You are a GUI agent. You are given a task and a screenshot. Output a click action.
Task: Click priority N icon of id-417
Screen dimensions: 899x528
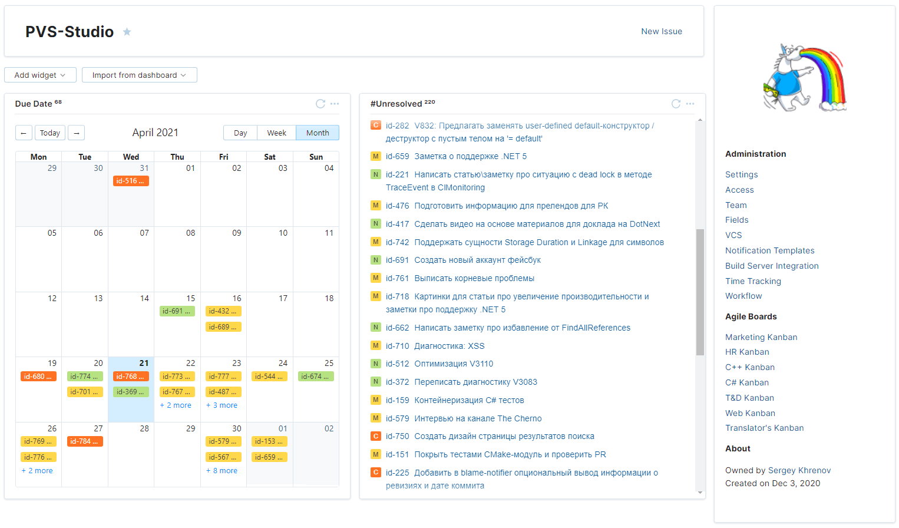[375, 224]
